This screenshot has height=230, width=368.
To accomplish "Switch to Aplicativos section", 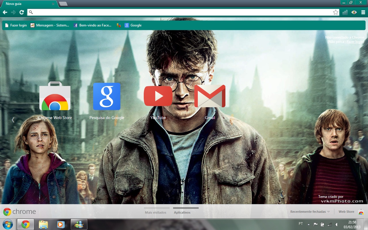I will (182, 212).
